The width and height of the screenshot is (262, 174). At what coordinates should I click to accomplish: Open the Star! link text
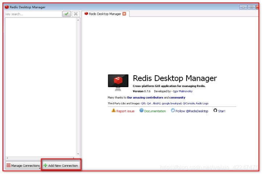[221, 111]
